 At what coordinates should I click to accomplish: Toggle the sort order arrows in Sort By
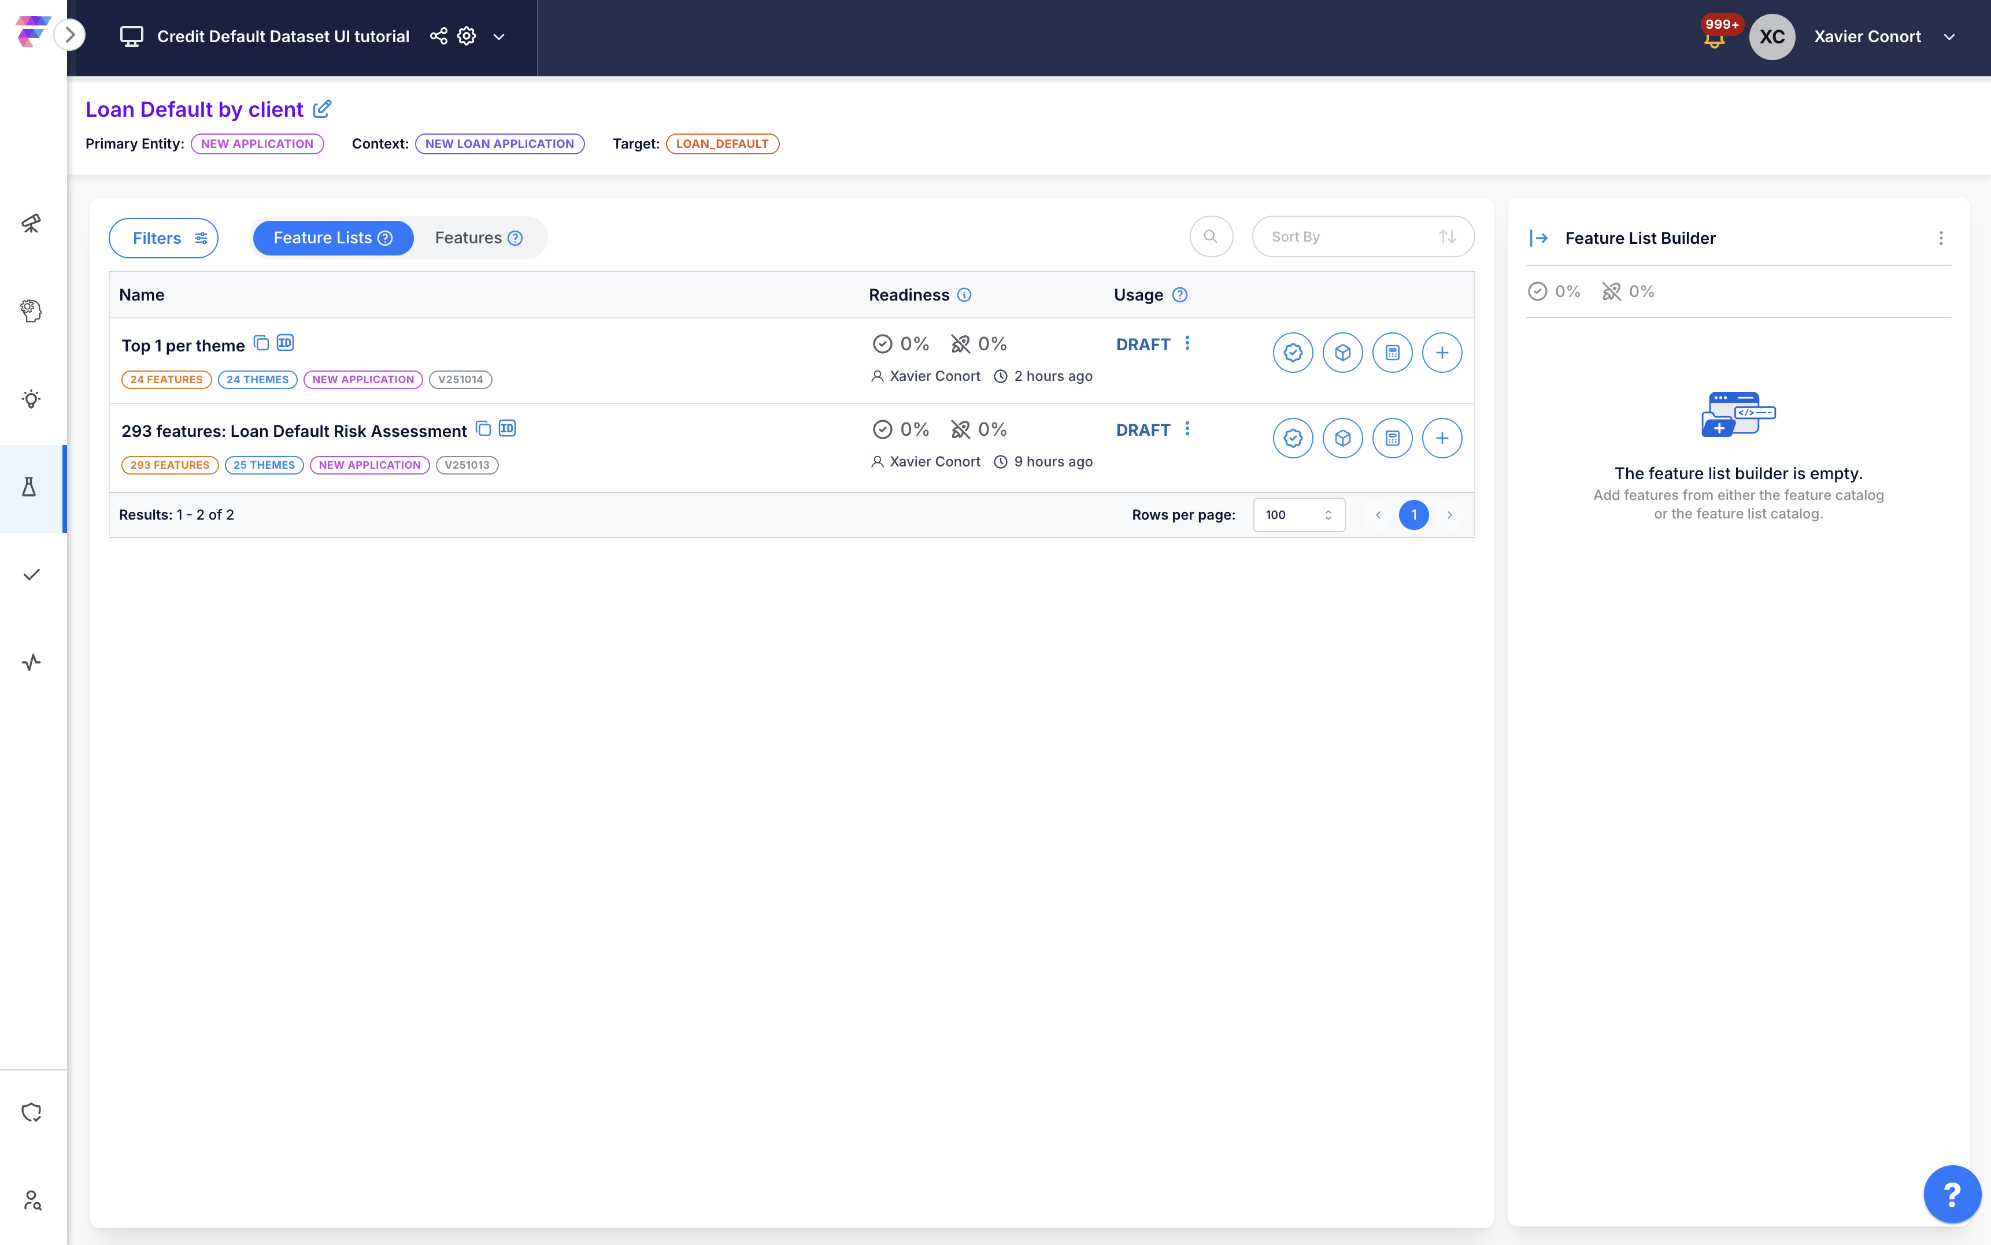click(x=1447, y=237)
